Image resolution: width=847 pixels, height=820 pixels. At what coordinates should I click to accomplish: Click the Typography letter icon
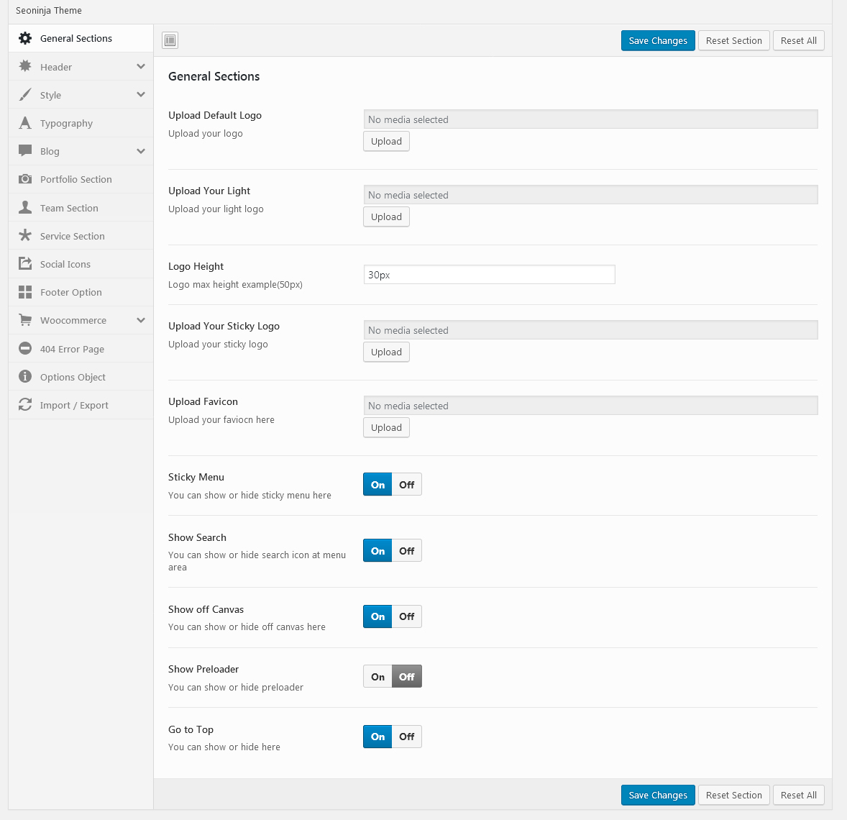[x=25, y=123]
